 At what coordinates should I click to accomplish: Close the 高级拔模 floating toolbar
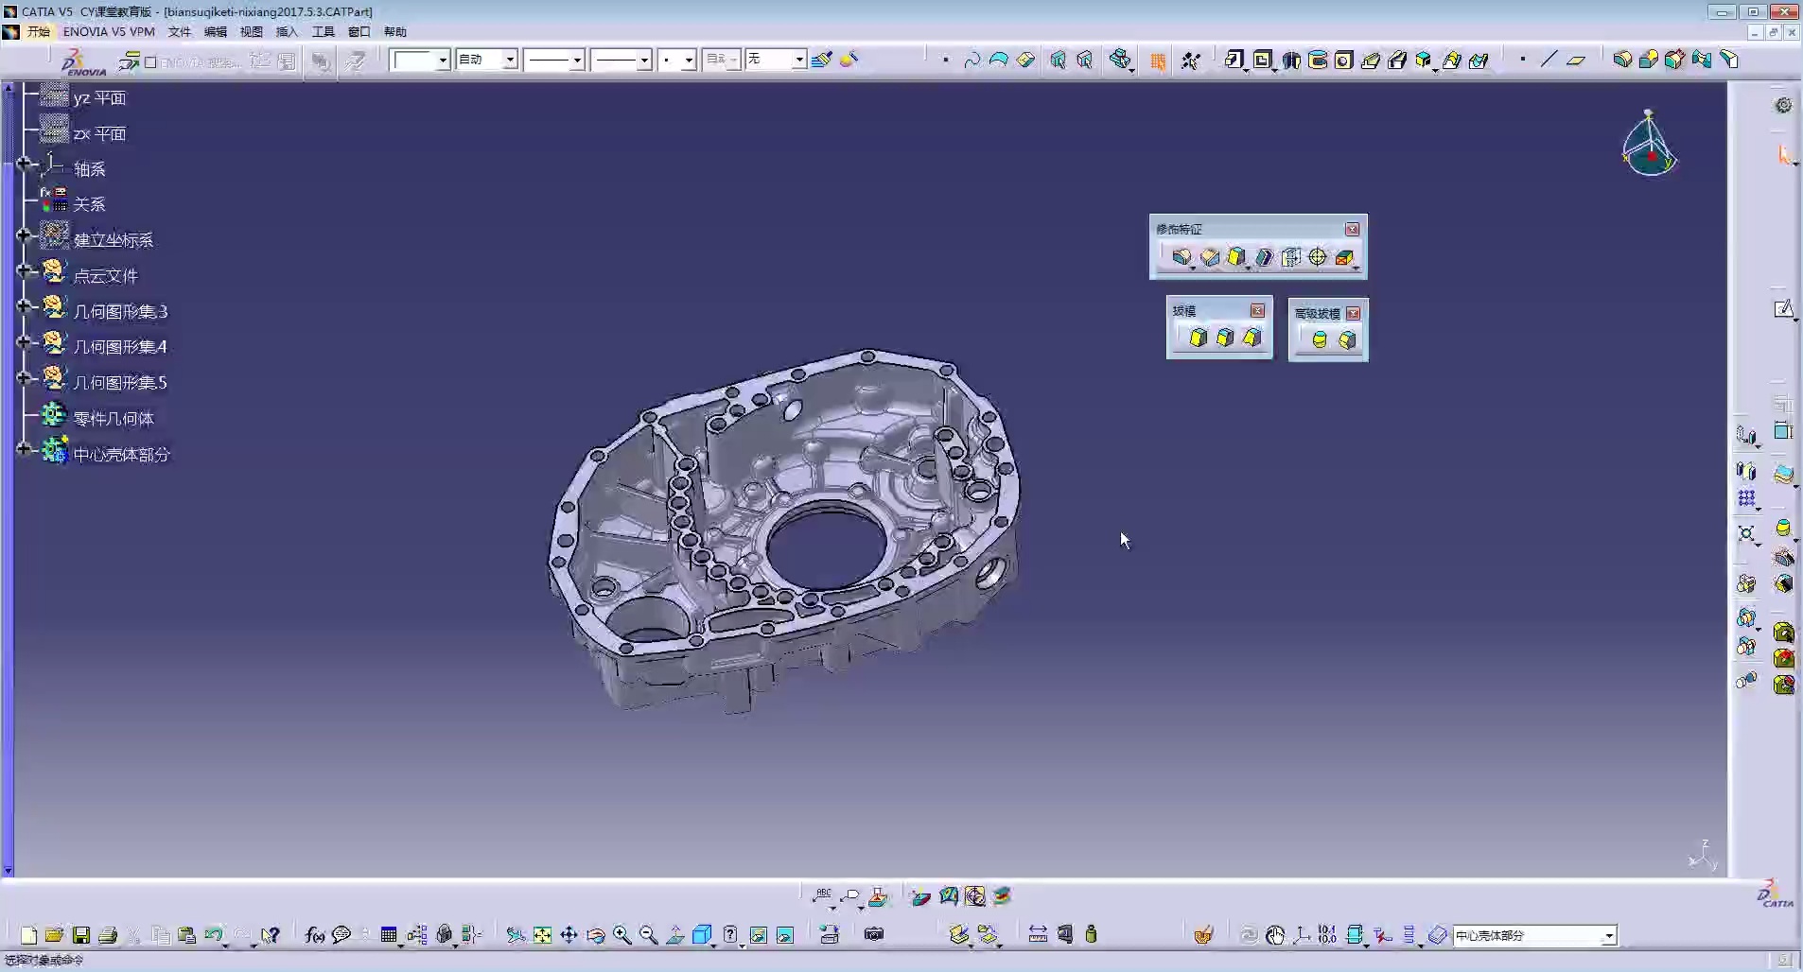[x=1353, y=313]
